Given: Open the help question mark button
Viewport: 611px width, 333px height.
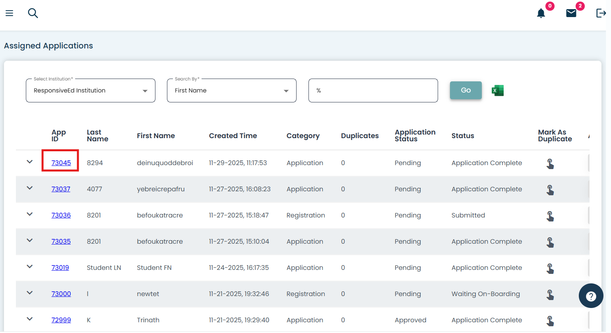Looking at the screenshot, I should pos(591,296).
